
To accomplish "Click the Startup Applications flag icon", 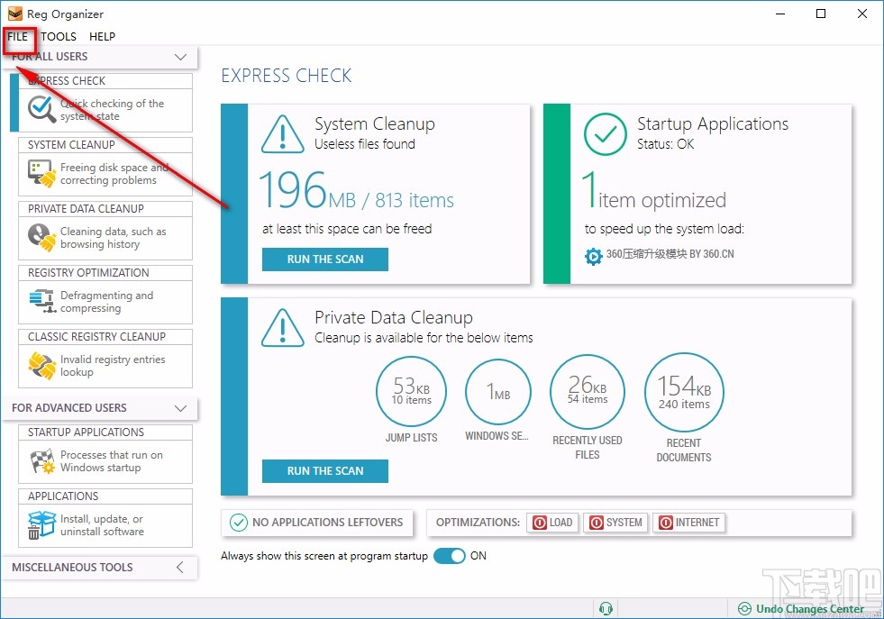I will coord(42,461).
